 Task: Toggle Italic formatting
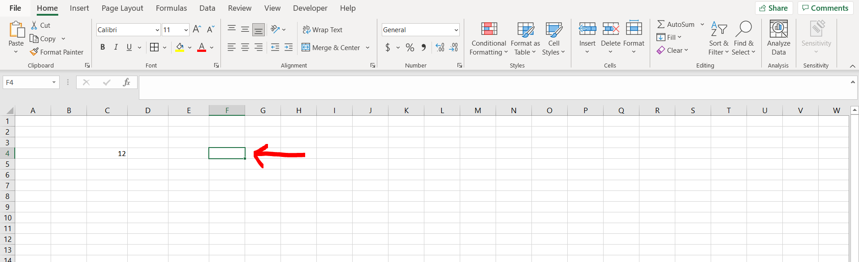pyautogui.click(x=116, y=47)
